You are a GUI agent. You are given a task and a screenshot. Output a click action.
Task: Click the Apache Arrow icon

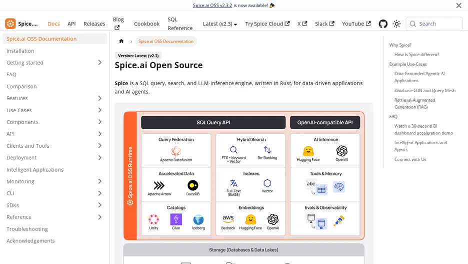pos(159,185)
